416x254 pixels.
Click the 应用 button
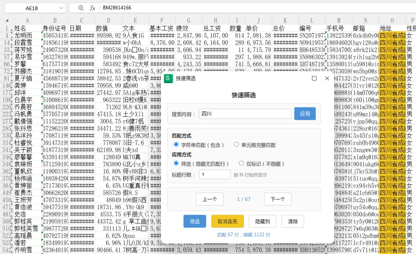click(x=305, y=114)
